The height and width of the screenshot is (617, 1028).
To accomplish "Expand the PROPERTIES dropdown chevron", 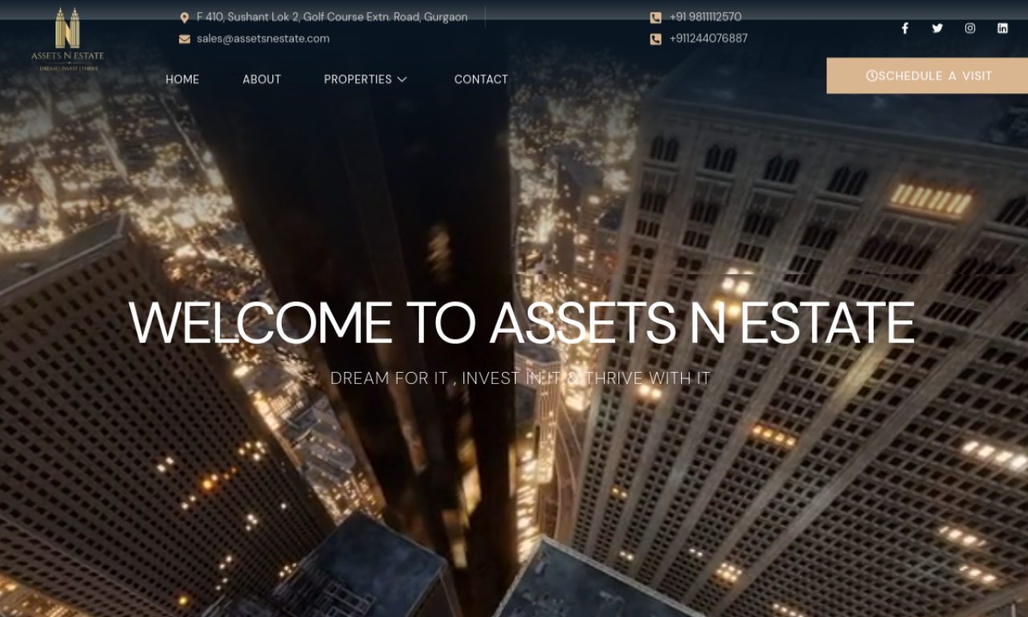I will [x=402, y=80].
